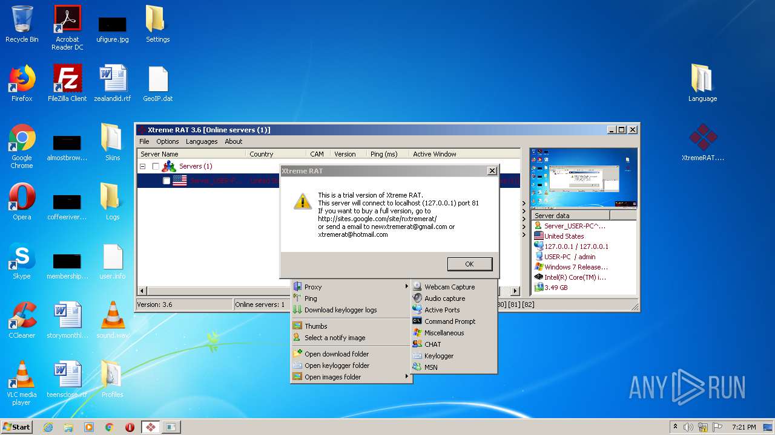Open CHAT from the submenu

[x=454, y=344]
